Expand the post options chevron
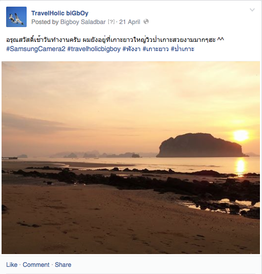This screenshot has height=274, width=262. pyautogui.click(x=252, y=10)
